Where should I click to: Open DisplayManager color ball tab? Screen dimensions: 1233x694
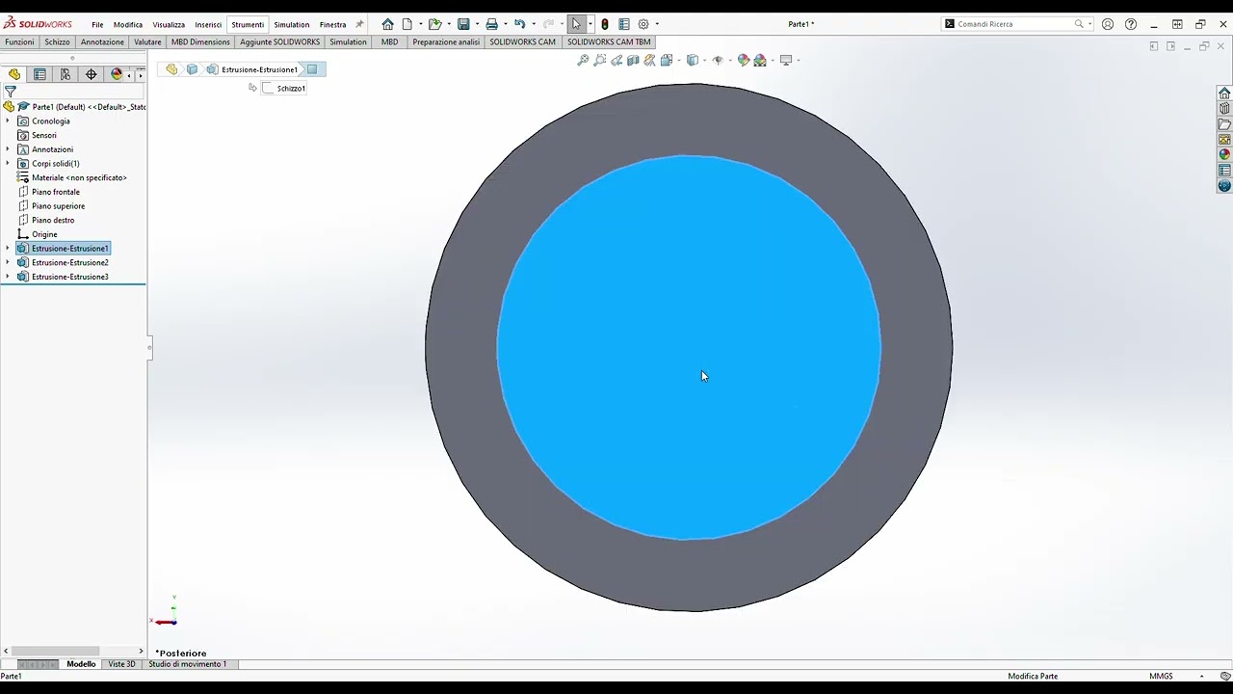(x=117, y=74)
